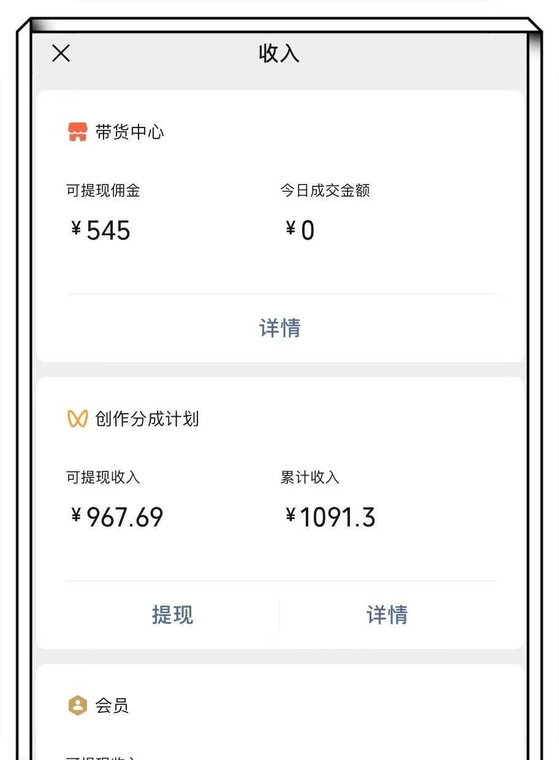The image size is (559, 760).
Task: Select the 创作分成计划 section title
Action: tap(146, 419)
